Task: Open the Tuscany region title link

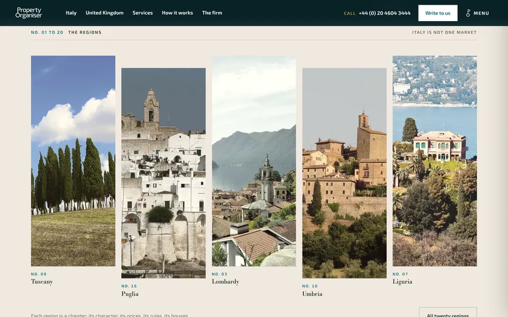Action: [42, 282]
